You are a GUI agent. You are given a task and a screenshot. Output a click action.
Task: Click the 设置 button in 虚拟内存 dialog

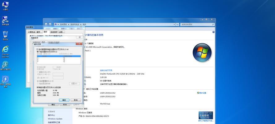74,84
